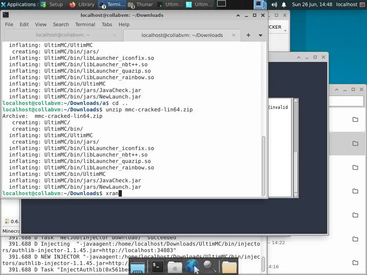Screen dimensions: 367x275
Task: Click the Show Desktop dock icon
Action: (137, 267)
